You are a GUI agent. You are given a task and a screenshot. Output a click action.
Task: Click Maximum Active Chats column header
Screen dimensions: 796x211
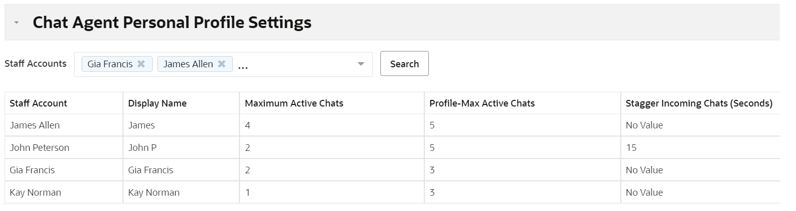[x=294, y=103]
